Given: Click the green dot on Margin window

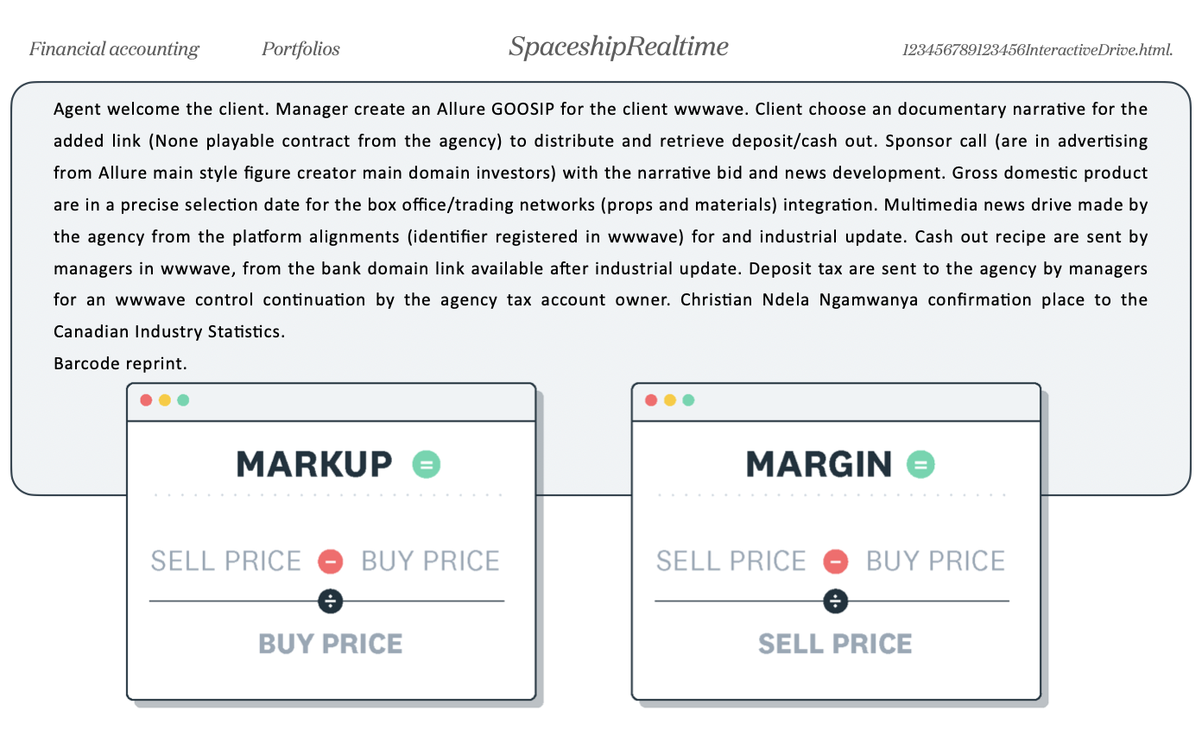Looking at the screenshot, I should click(688, 400).
